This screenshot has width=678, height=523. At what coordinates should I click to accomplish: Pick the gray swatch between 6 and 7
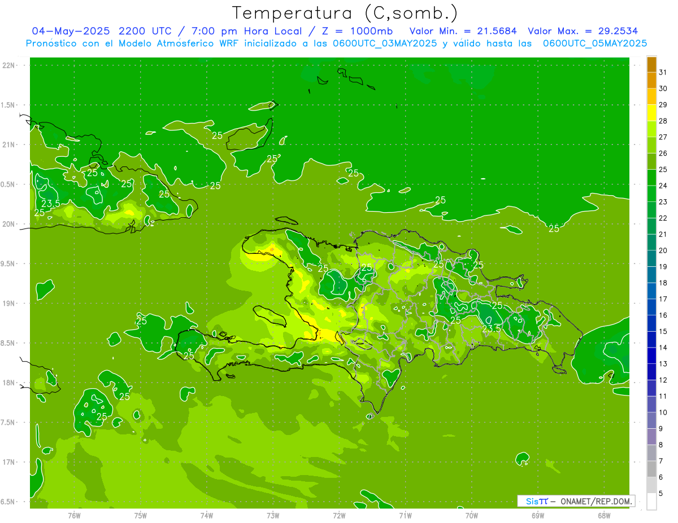(651, 469)
